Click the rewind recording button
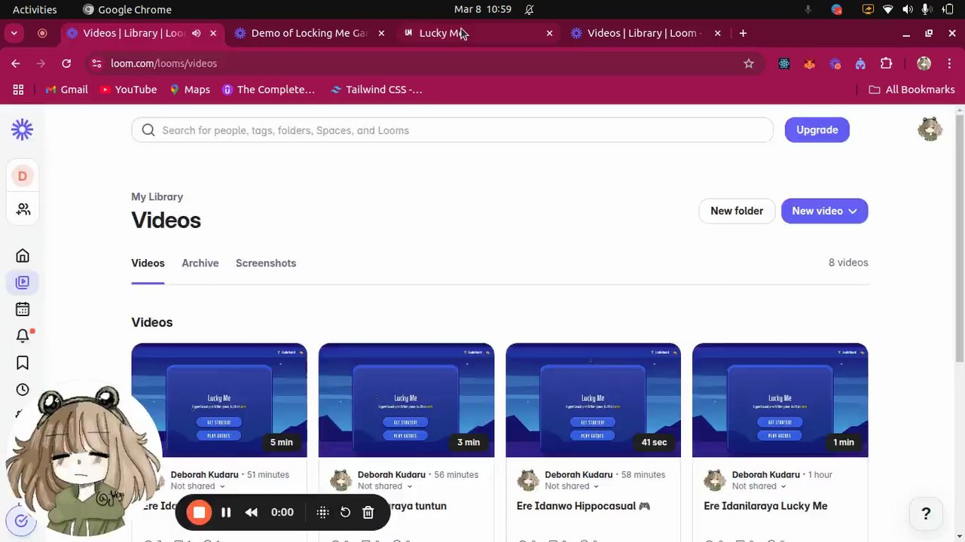Image resolution: width=965 pixels, height=542 pixels. pyautogui.click(x=252, y=513)
